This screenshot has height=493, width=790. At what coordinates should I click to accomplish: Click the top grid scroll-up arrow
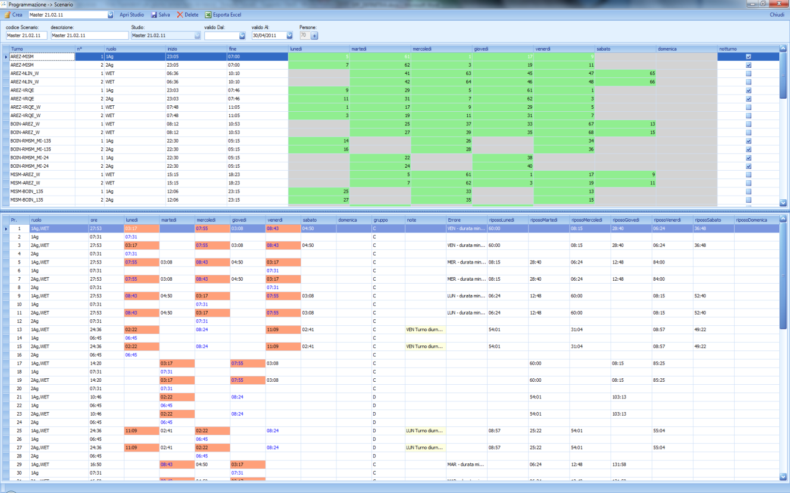point(783,49)
